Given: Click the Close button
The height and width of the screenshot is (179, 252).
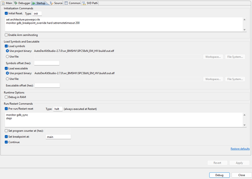Looking at the screenshot, I should [242, 175].
